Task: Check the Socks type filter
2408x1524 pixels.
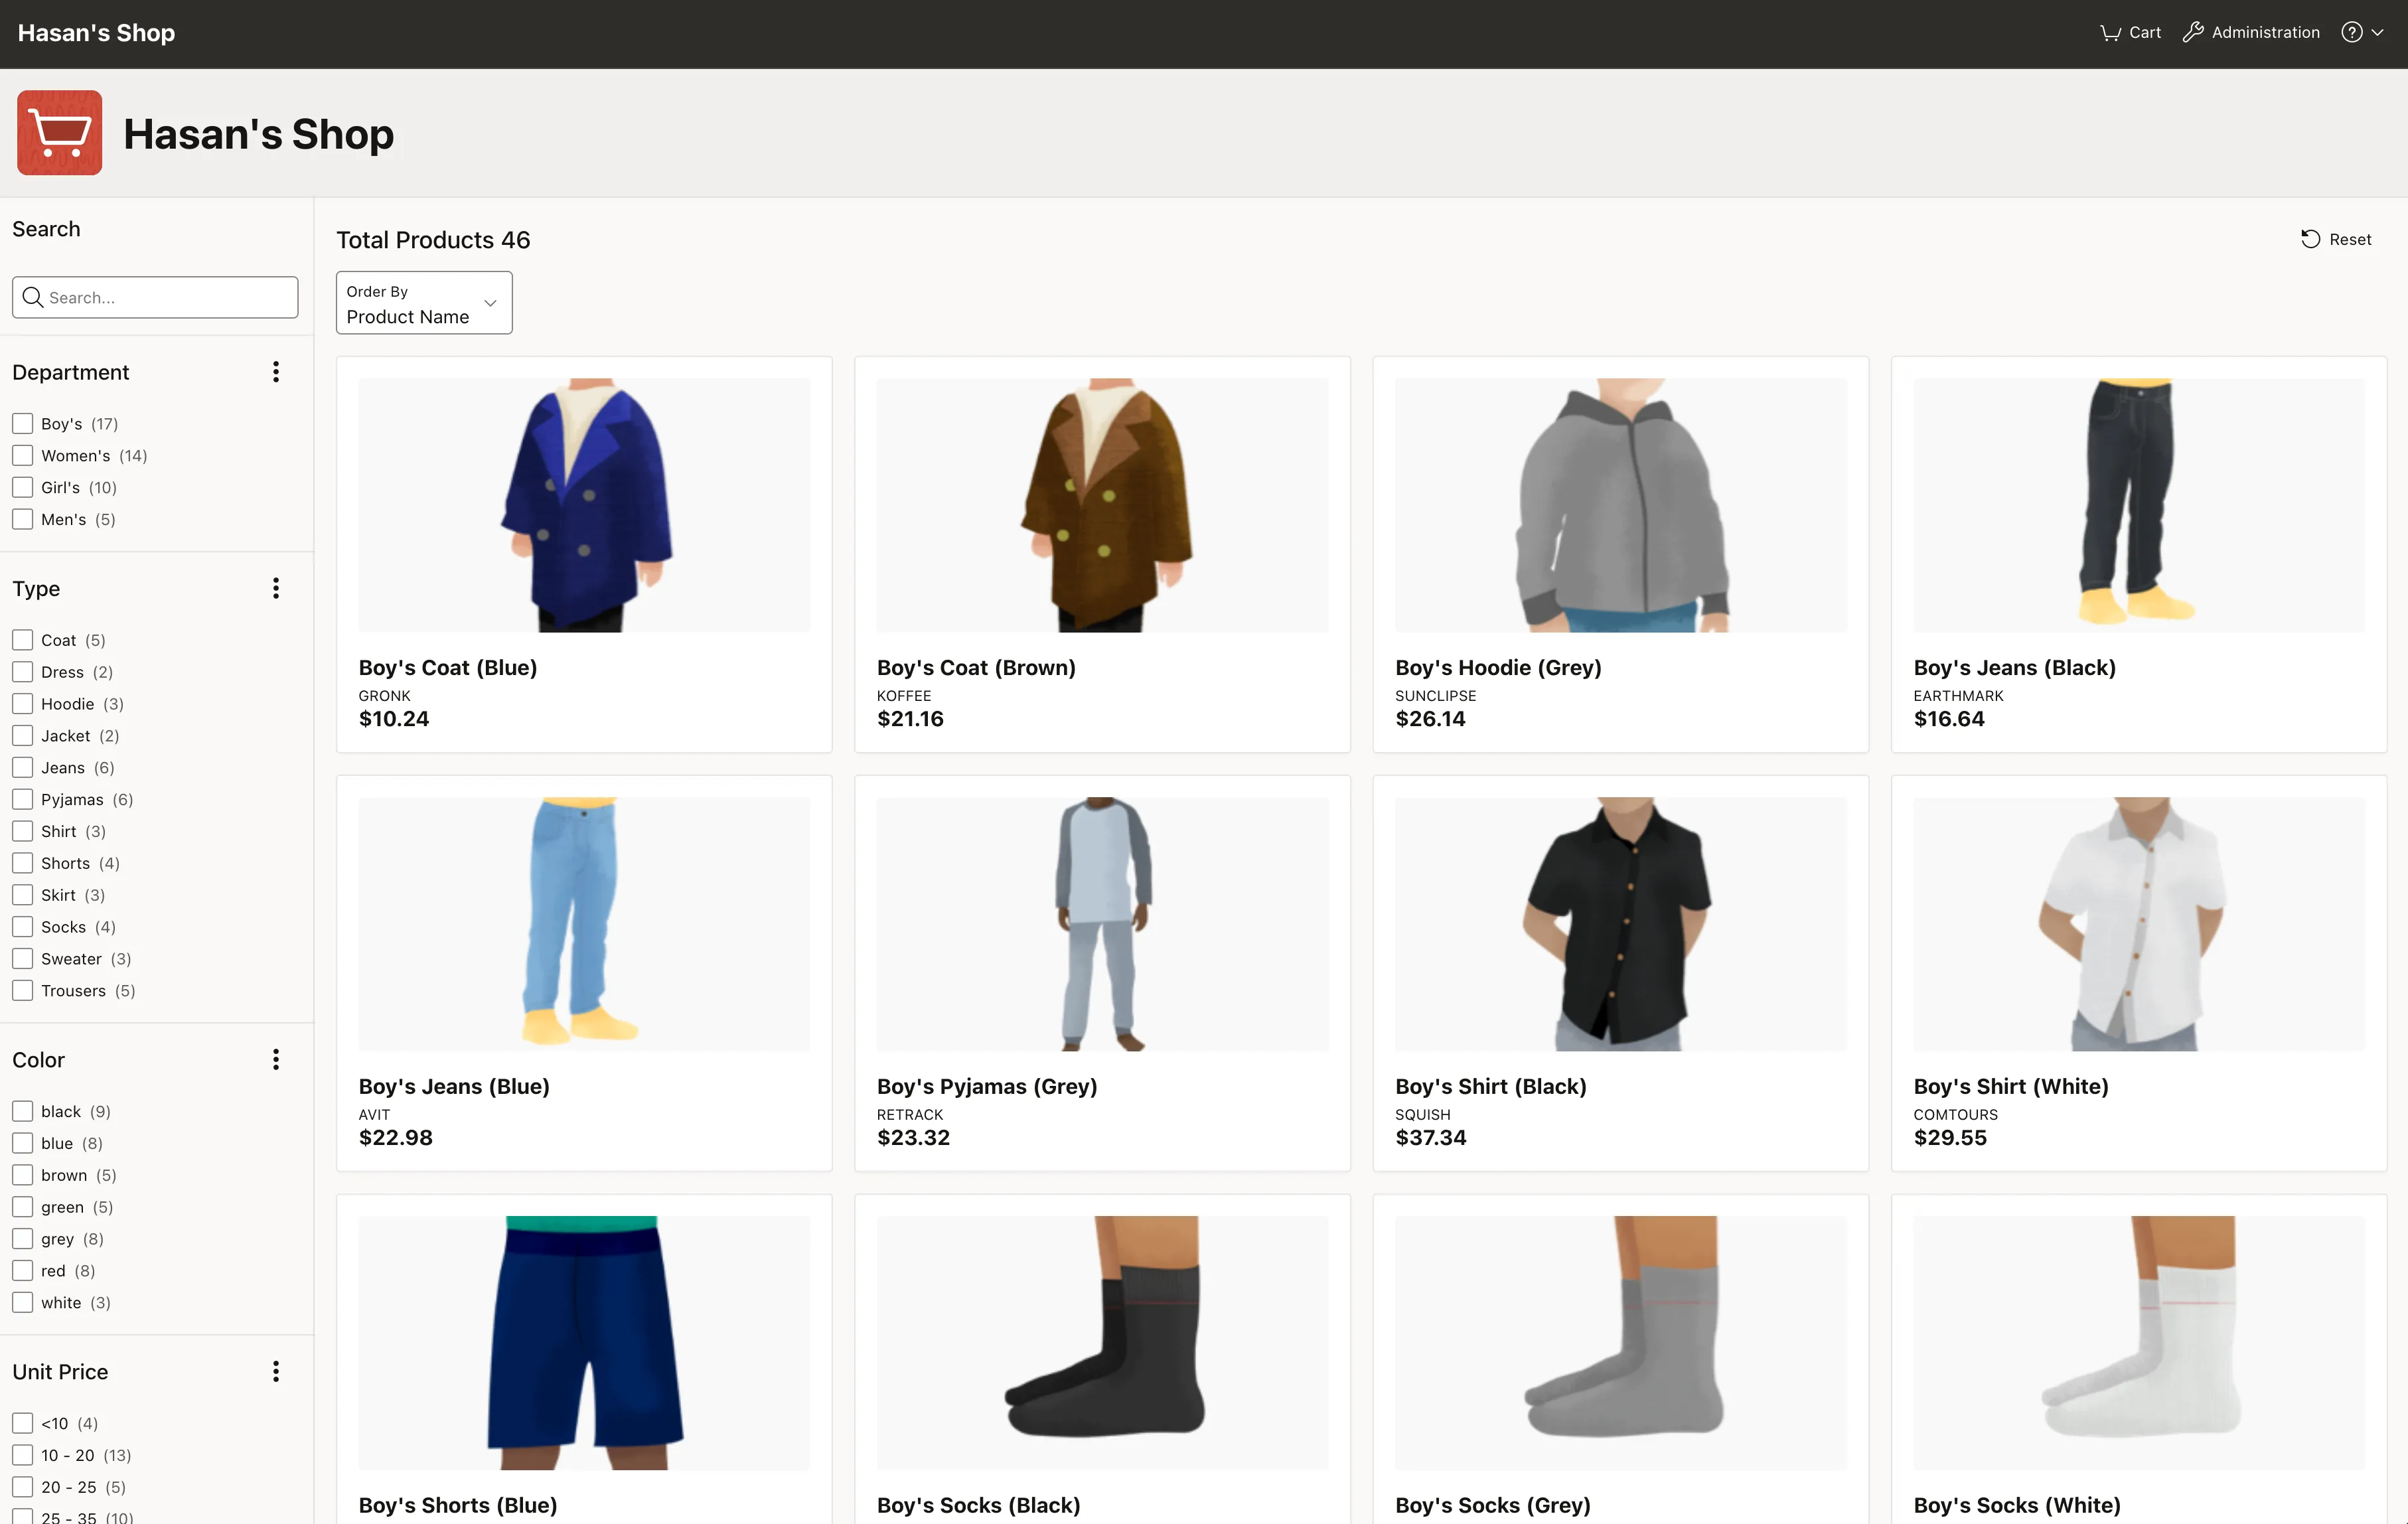Action: [x=23, y=927]
